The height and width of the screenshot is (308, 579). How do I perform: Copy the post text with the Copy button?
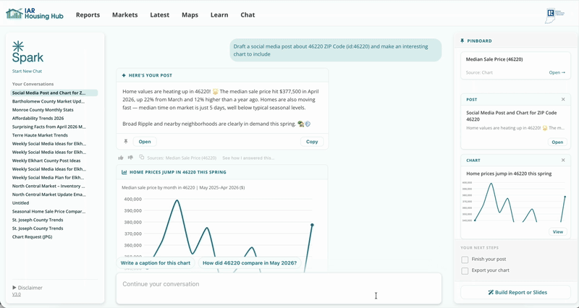pos(312,142)
